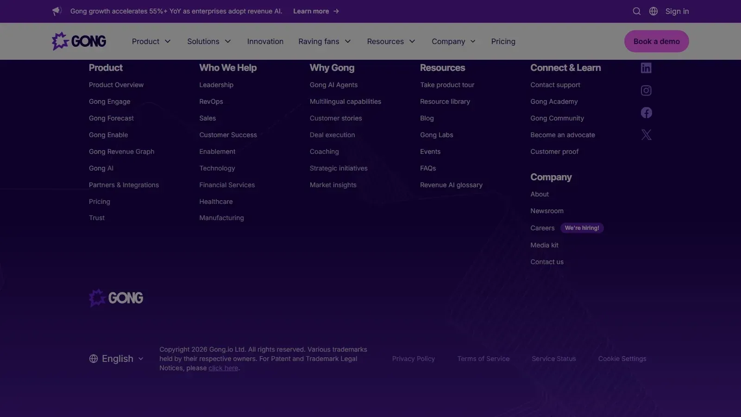Open Gong AI Agents link

tap(333, 85)
